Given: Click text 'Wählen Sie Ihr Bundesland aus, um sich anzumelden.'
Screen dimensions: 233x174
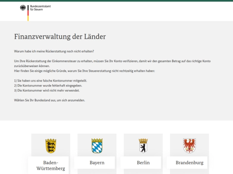Looking at the screenshot, I should (50, 100).
